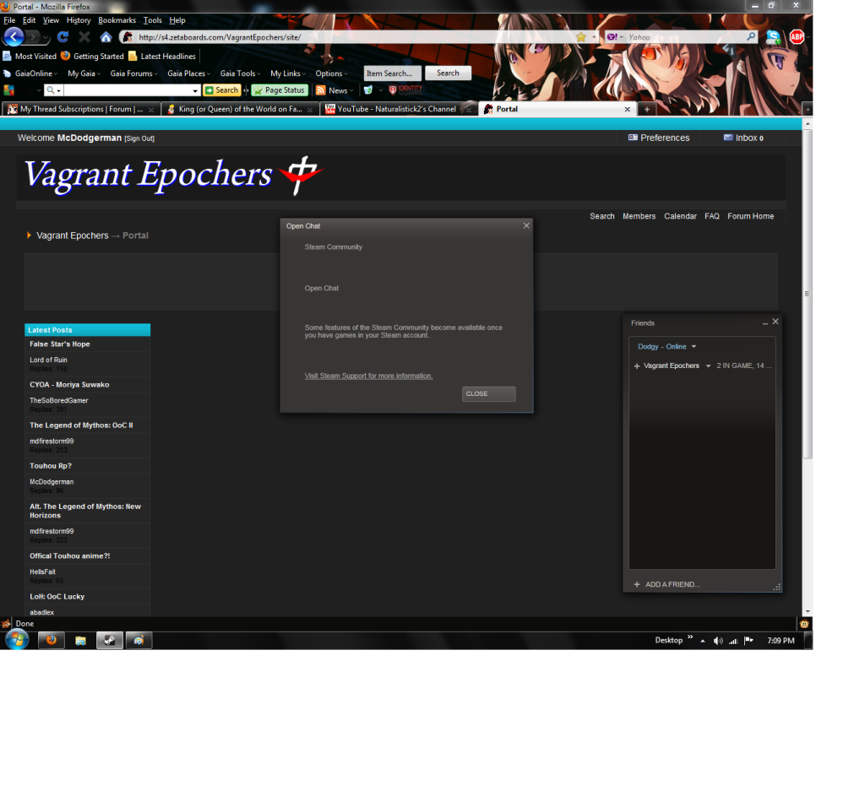Click the Skype toolbar icon
Image resolution: width=865 pixels, height=802 pixels.
click(773, 37)
